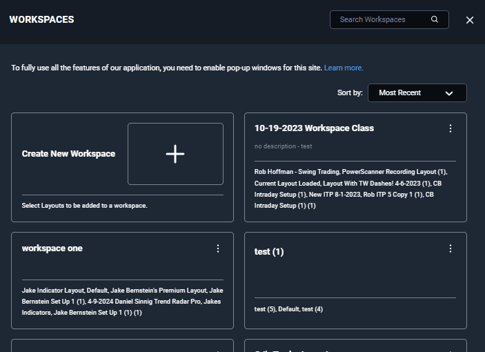Open three-dot menu for test (1) workspace
The height and width of the screenshot is (352, 485).
[x=451, y=248]
